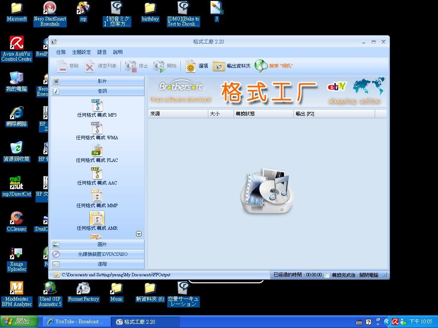Select the CCleaner desktop shortcut
Screen dimensions: 438x328
click(17, 222)
